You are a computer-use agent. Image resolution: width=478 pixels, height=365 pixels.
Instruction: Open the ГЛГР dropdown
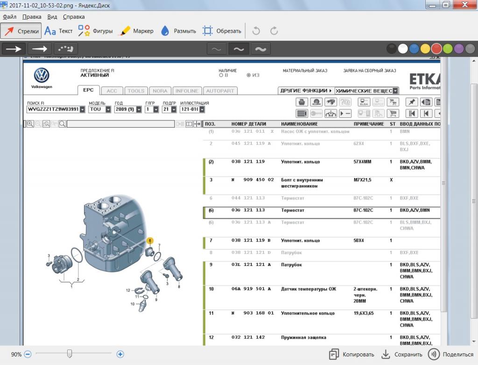[x=156, y=109]
